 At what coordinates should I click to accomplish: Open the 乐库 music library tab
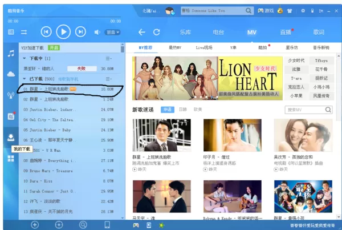point(185,33)
